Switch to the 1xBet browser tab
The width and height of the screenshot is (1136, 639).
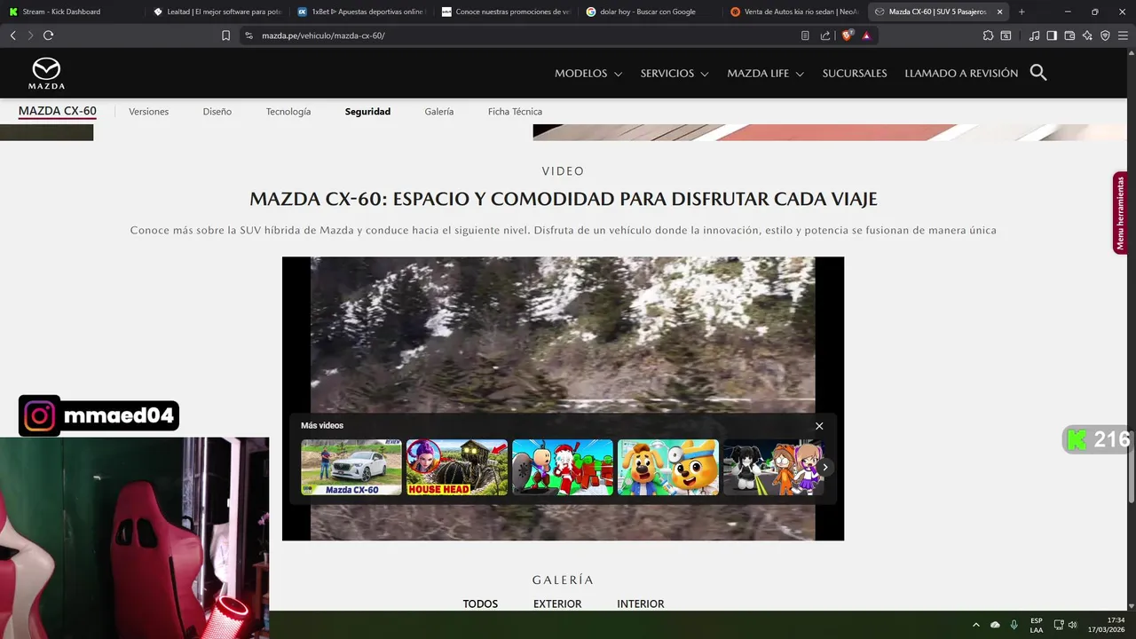361,12
